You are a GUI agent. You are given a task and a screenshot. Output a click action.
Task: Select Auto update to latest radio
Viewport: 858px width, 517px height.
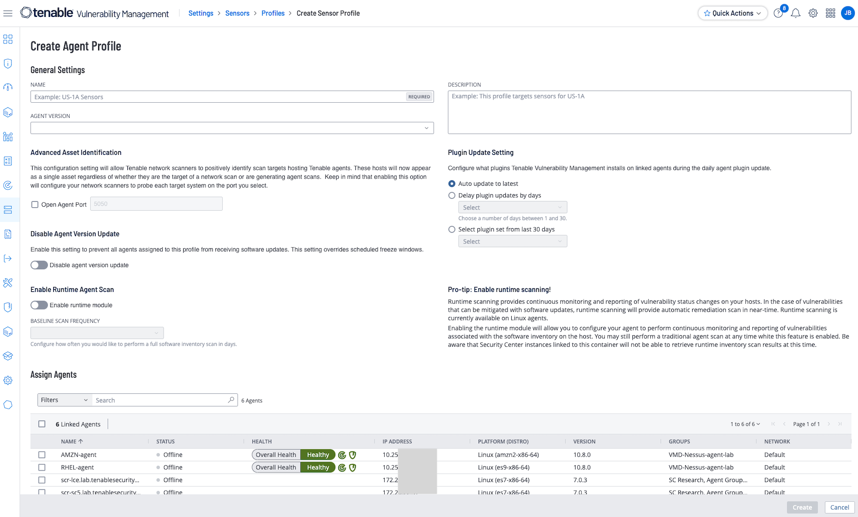(452, 183)
